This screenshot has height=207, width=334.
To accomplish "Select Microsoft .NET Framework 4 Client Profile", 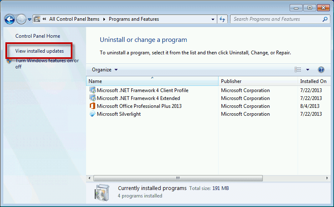I will [142, 90].
